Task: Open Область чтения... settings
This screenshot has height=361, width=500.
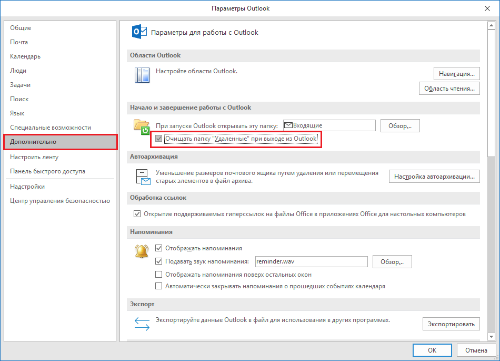Action: coord(449,89)
